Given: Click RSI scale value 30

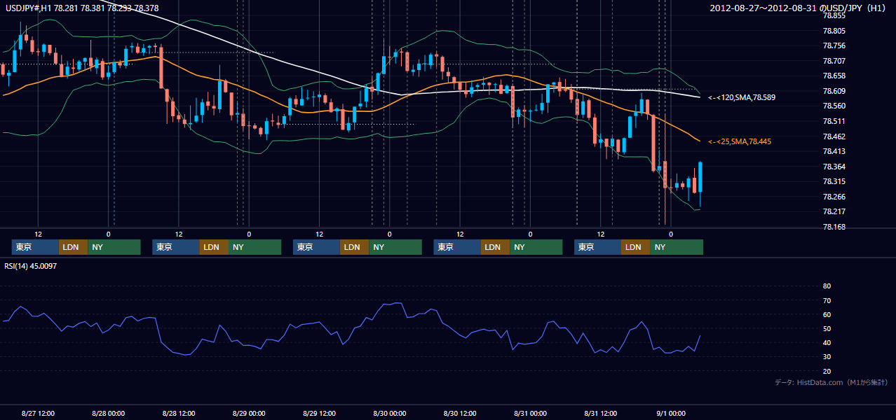Looking at the screenshot, I should (x=827, y=357).
